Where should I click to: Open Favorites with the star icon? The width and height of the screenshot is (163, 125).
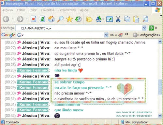click(x=69, y=19)
